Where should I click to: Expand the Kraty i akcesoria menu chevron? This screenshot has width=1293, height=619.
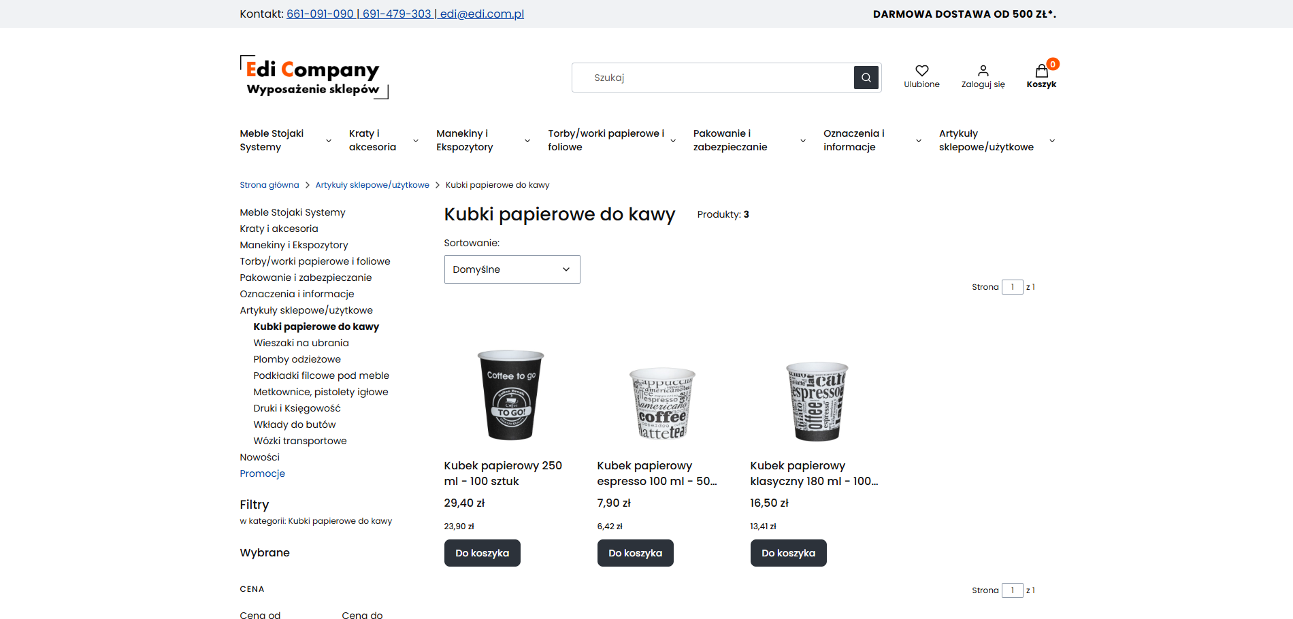(416, 141)
